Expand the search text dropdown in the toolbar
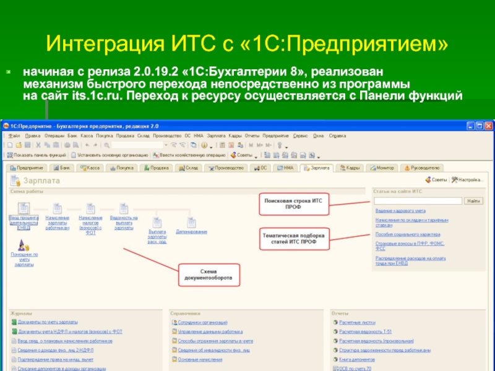The height and width of the screenshot is (371, 495). point(166,145)
